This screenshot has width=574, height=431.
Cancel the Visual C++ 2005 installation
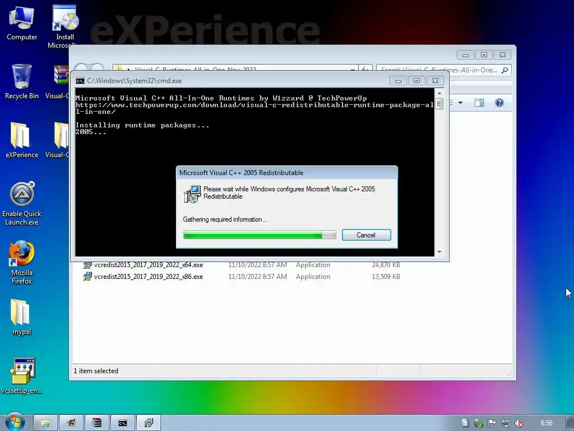click(366, 235)
